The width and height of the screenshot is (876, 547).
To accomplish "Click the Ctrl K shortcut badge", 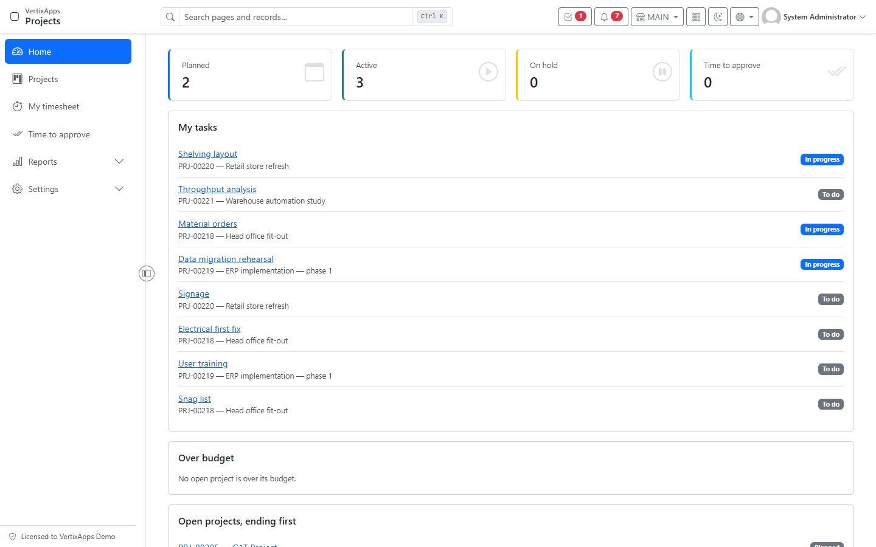I will point(432,16).
